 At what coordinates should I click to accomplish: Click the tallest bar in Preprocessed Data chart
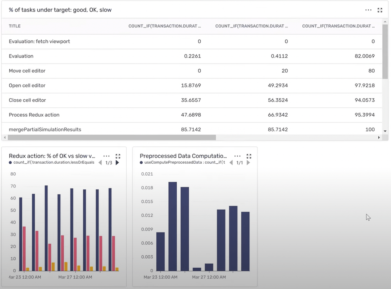(173, 226)
